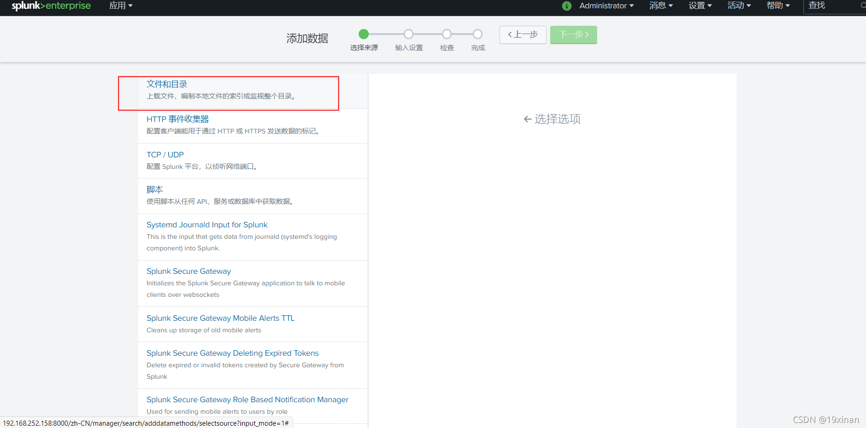
Task: Click the green info status icon
Action: pyautogui.click(x=567, y=6)
